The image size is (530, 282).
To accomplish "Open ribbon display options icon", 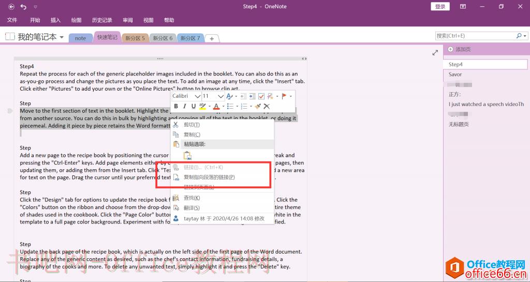I will (463, 6).
